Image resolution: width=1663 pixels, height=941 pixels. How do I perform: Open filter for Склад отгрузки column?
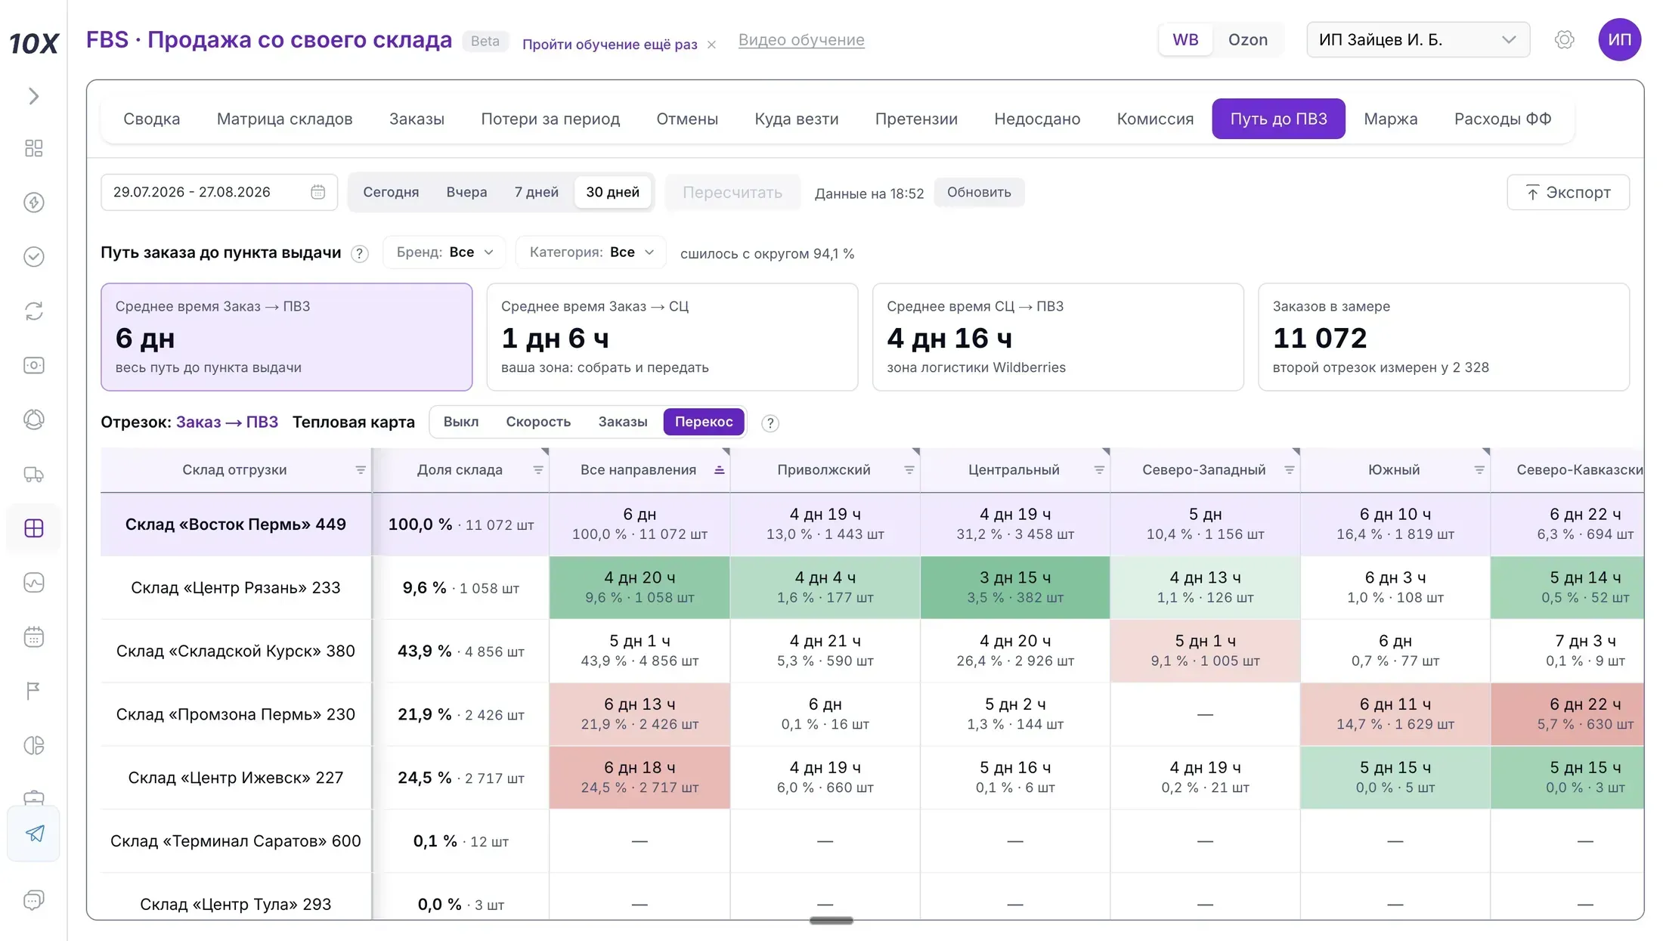coord(361,470)
